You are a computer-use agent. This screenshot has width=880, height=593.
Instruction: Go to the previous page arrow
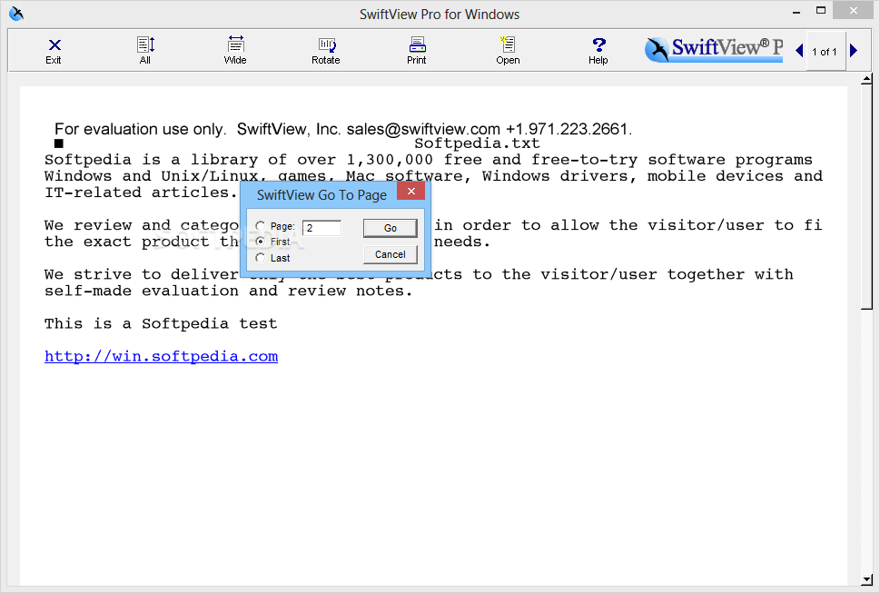coord(799,51)
